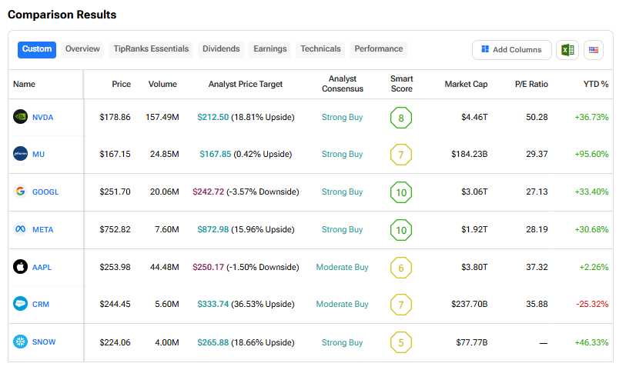Sort by Analyst Price Target header
This screenshot has width=626, height=370.
coord(246,84)
